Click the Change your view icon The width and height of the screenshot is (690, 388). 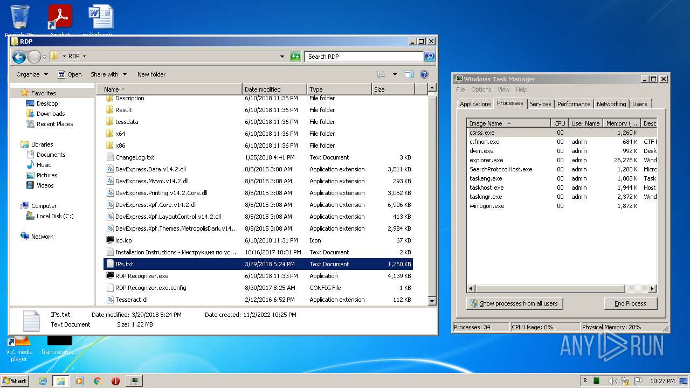[382, 74]
